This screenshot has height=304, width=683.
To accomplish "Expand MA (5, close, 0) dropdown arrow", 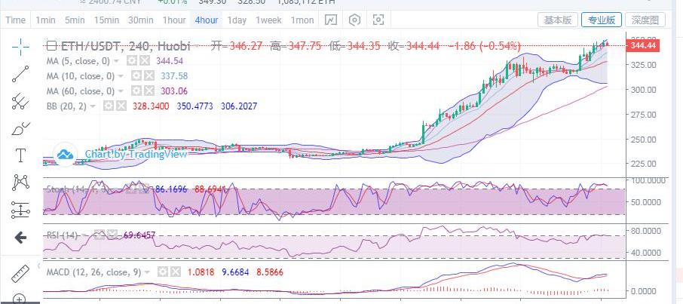I will 116,62.
